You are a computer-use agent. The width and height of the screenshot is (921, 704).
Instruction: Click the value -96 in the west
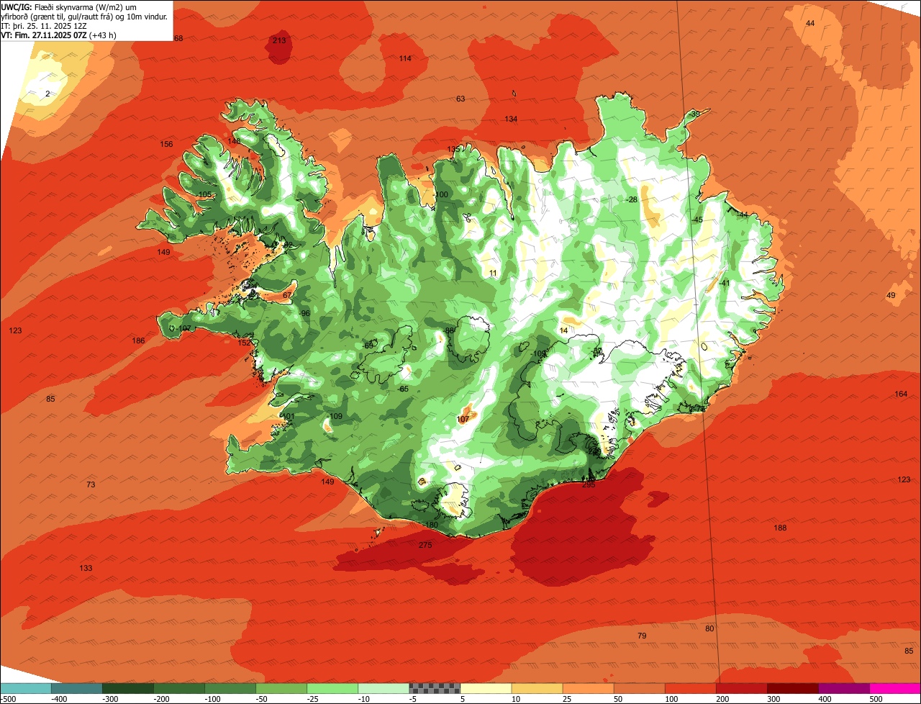point(304,313)
